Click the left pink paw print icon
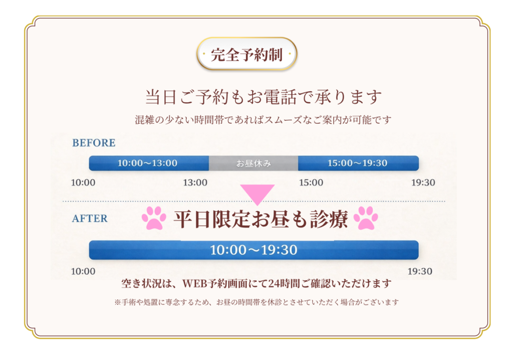513x363 pixels. coord(153,218)
